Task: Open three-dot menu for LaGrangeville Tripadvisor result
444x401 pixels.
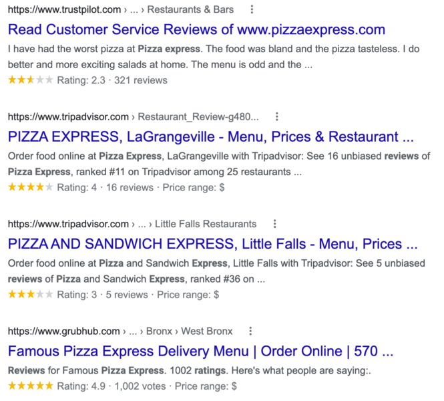Action: click(x=276, y=116)
